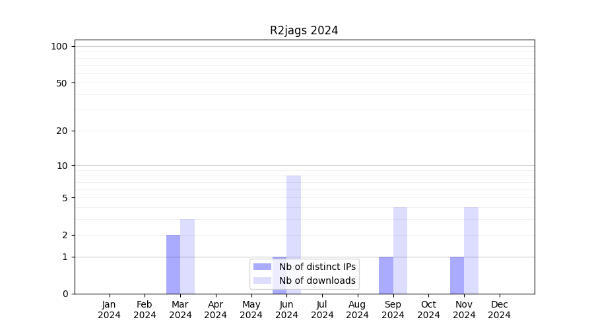Click the 'R2jags 2024' chart title
Image resolution: width=594 pixels, height=330 pixels.
pos(304,30)
